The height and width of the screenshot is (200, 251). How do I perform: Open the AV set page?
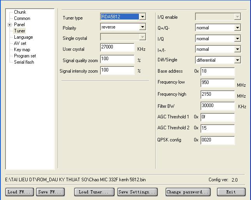point(20,43)
